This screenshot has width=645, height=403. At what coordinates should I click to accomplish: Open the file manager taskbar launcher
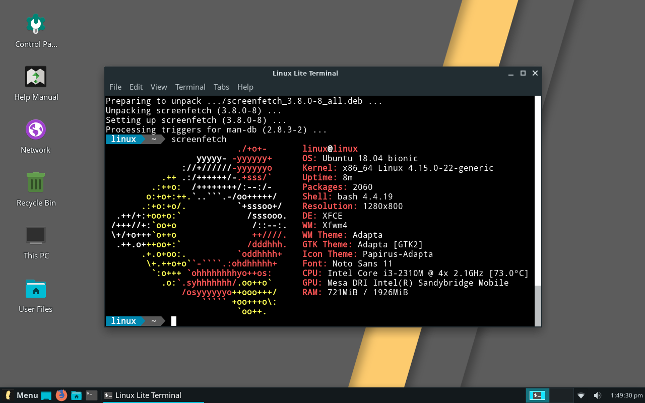[76, 395]
